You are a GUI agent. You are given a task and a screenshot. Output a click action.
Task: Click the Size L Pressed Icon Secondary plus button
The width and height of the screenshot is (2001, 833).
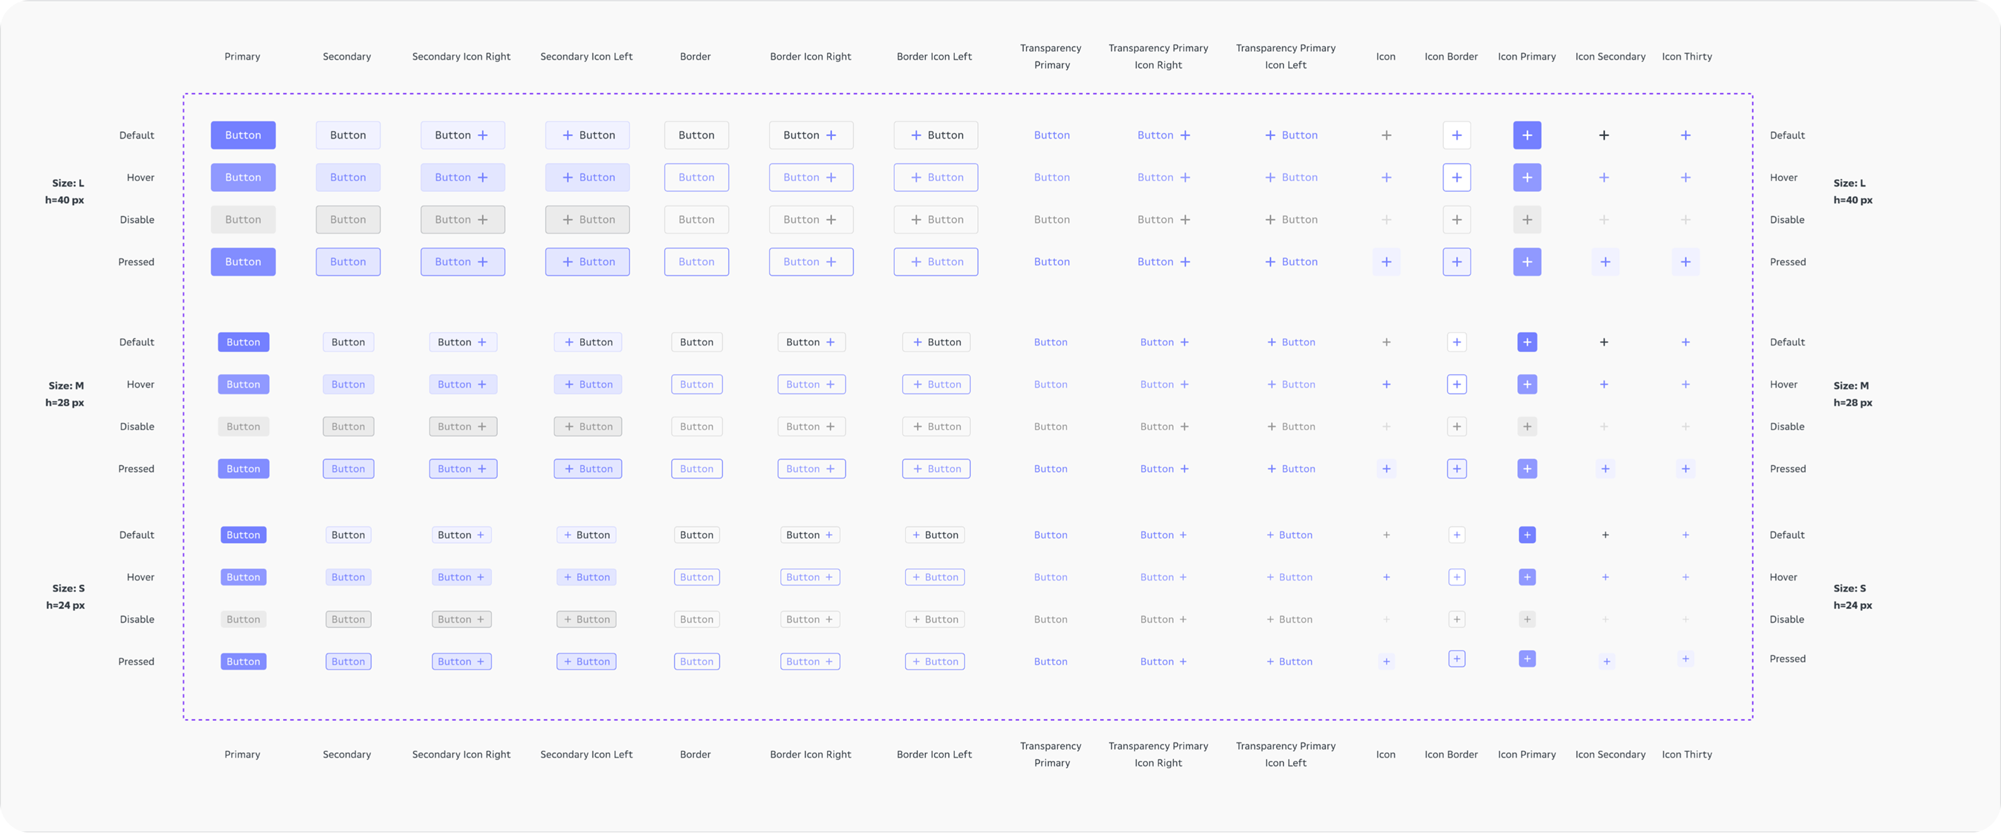click(1605, 261)
